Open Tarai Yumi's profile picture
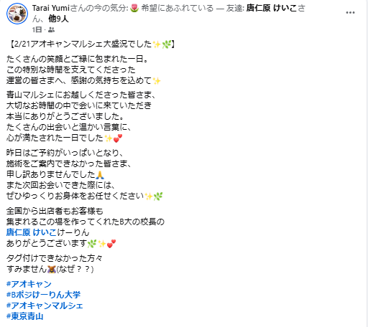 17,14
